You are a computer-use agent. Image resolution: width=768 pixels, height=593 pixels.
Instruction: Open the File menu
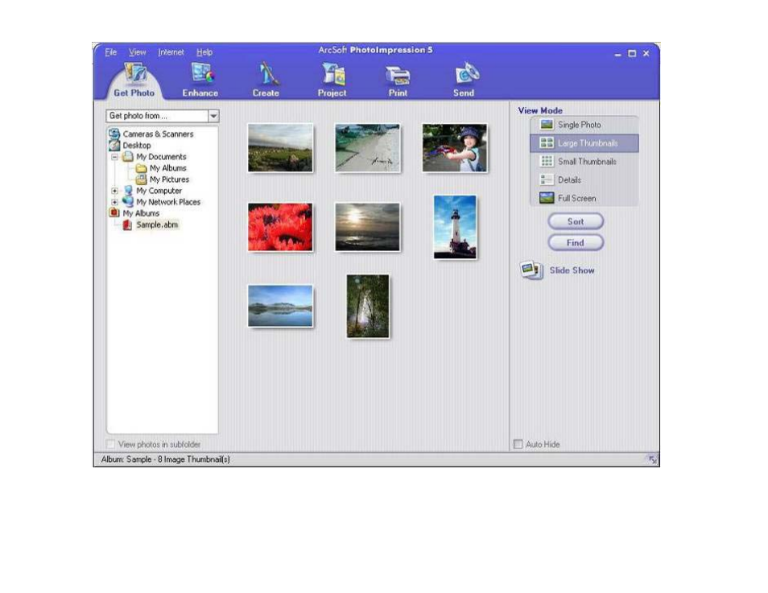(x=111, y=52)
